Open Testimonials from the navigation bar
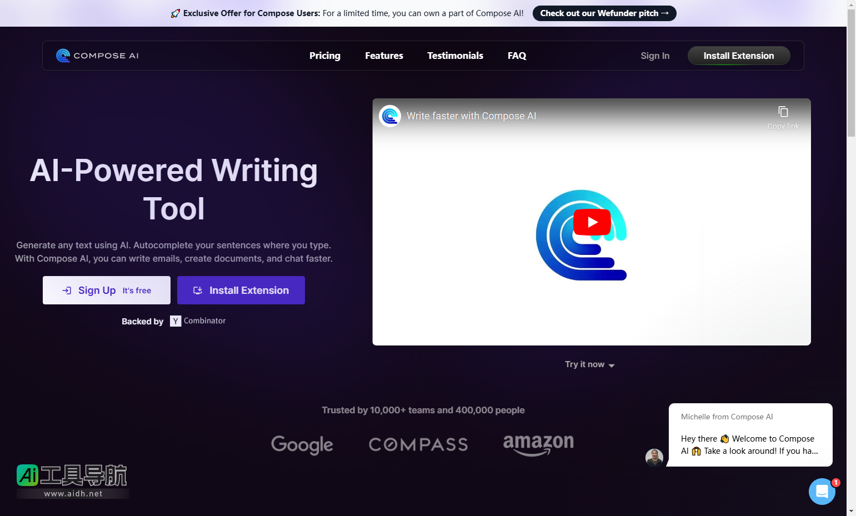This screenshot has width=856, height=516. pos(455,56)
